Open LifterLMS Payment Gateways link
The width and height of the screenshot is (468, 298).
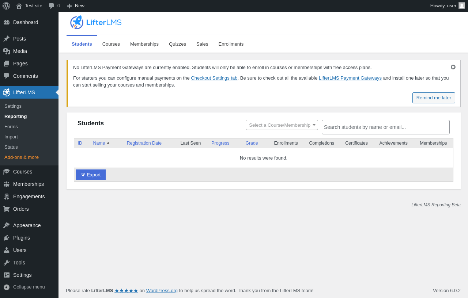[x=350, y=78]
